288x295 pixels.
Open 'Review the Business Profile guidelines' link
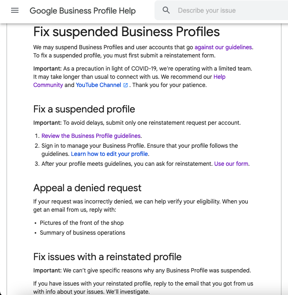pos(91,136)
